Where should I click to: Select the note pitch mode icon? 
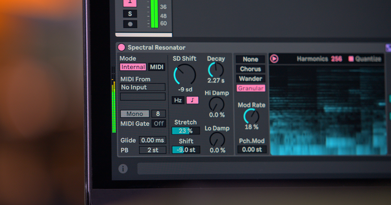click(192, 100)
